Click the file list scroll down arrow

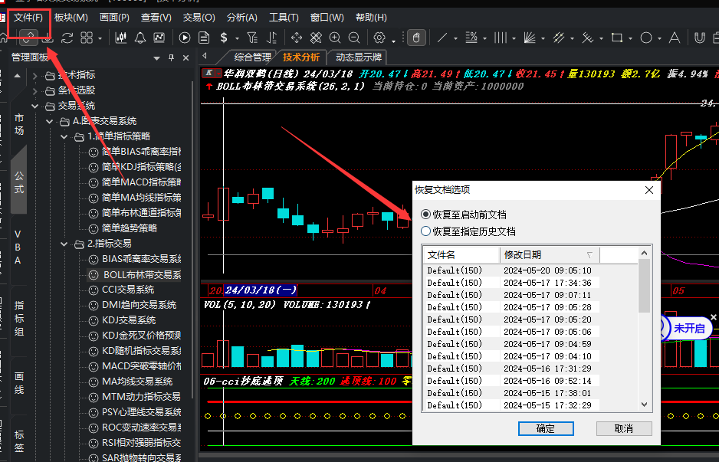(644, 405)
